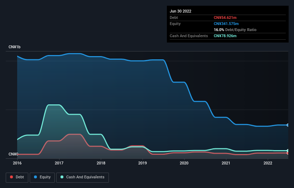Click the CN¥341.575m equity value
Viewport: 294px width, 188px height.
coord(226,24)
